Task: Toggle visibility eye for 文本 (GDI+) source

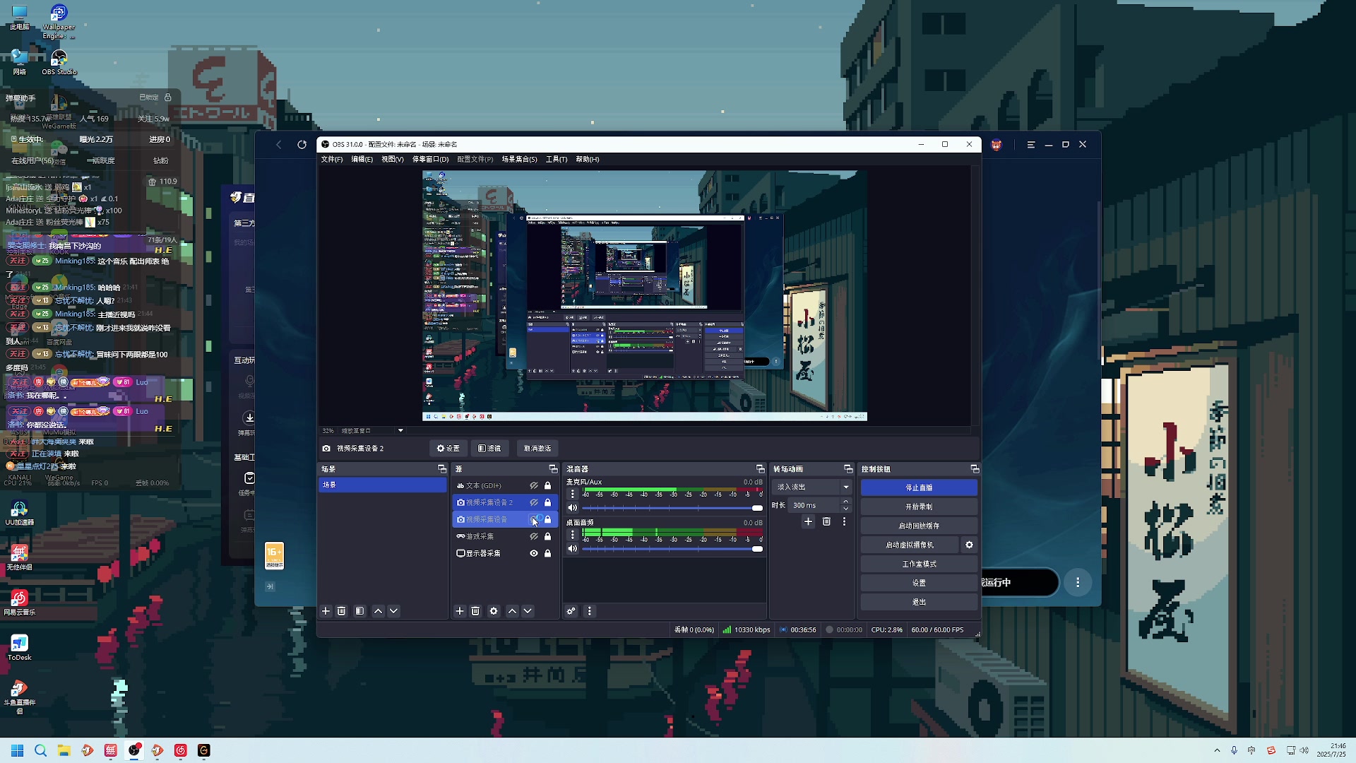Action: (x=534, y=486)
